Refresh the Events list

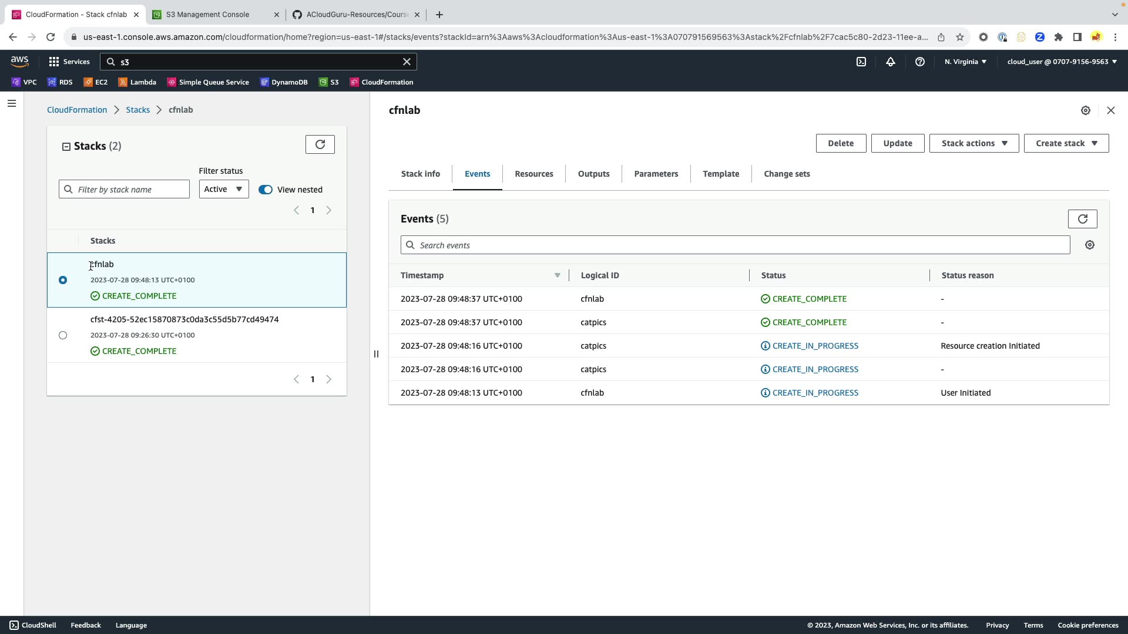pyautogui.click(x=1082, y=219)
